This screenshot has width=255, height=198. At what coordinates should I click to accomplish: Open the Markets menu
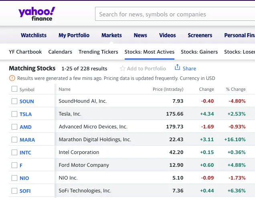tap(111, 35)
